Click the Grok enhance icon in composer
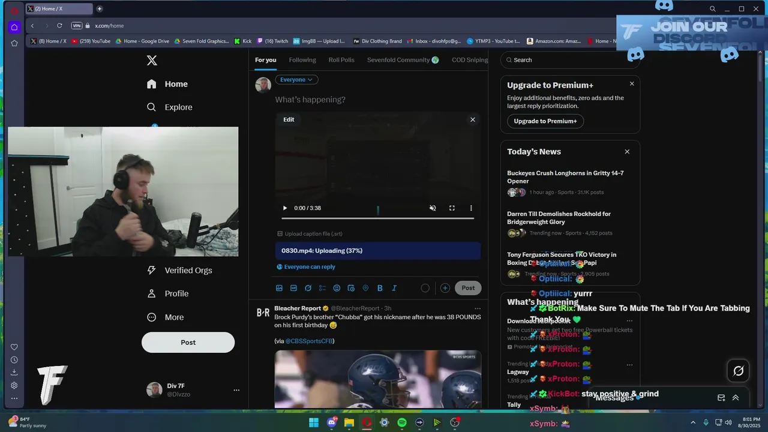The image size is (768, 432). 308,288
